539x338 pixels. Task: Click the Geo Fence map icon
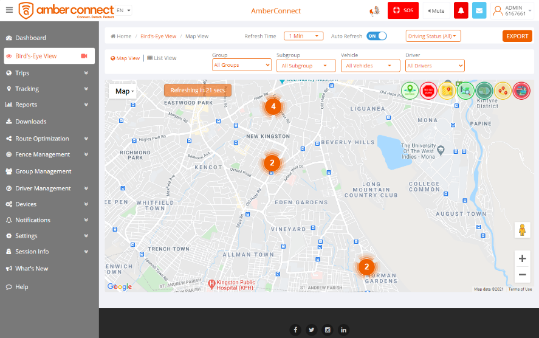tap(410, 91)
